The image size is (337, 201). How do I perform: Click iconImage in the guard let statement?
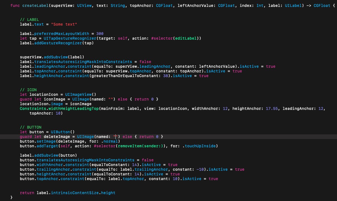(x=55, y=99)
